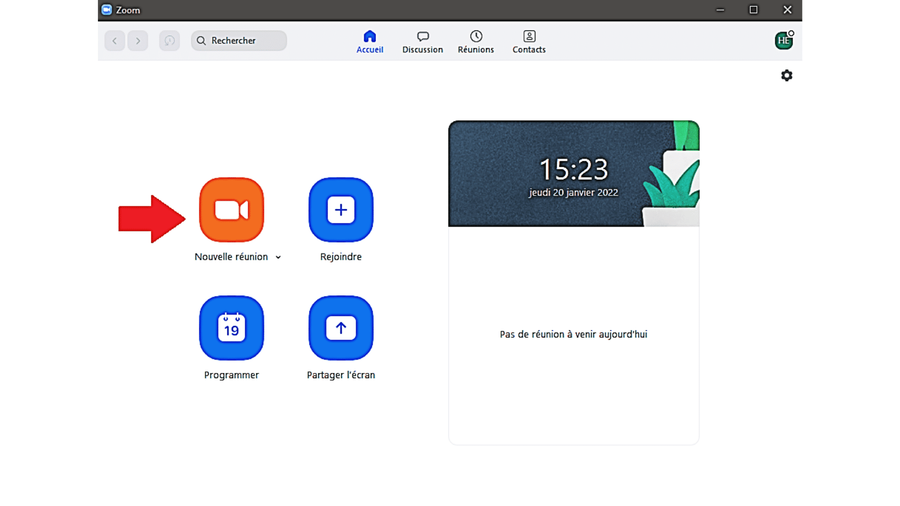Click the Rejoindre label
The width and height of the screenshot is (900, 506).
[x=341, y=257]
